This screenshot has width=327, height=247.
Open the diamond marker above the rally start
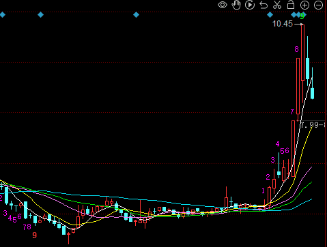(x=270, y=15)
